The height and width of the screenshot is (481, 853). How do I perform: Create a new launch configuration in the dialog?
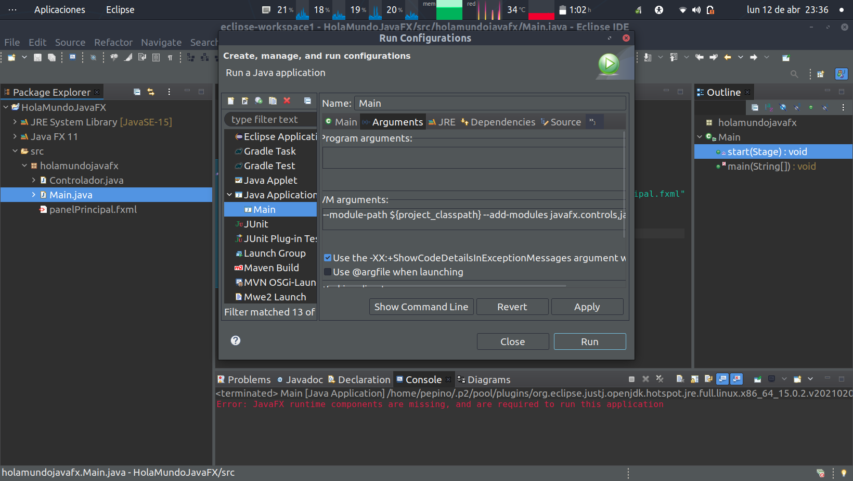(231, 101)
